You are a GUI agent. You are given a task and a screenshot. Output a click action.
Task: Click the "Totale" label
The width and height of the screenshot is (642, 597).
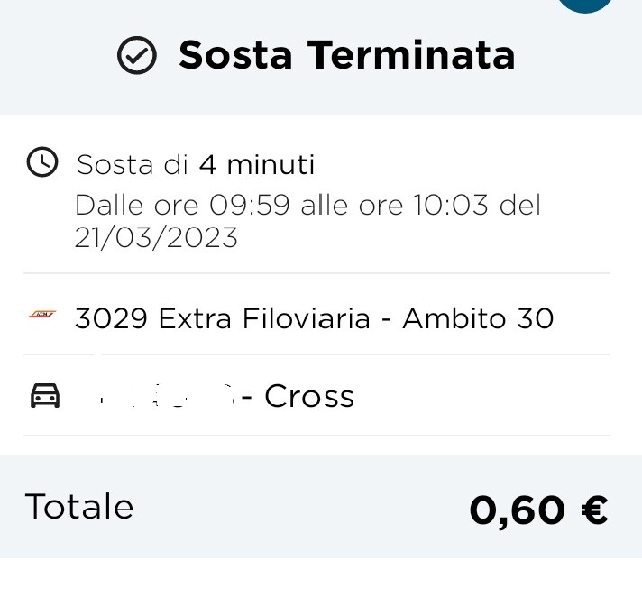pos(79,507)
